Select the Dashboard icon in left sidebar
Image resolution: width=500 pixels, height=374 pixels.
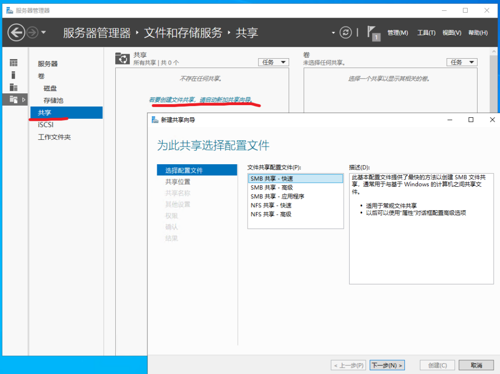[x=14, y=63]
